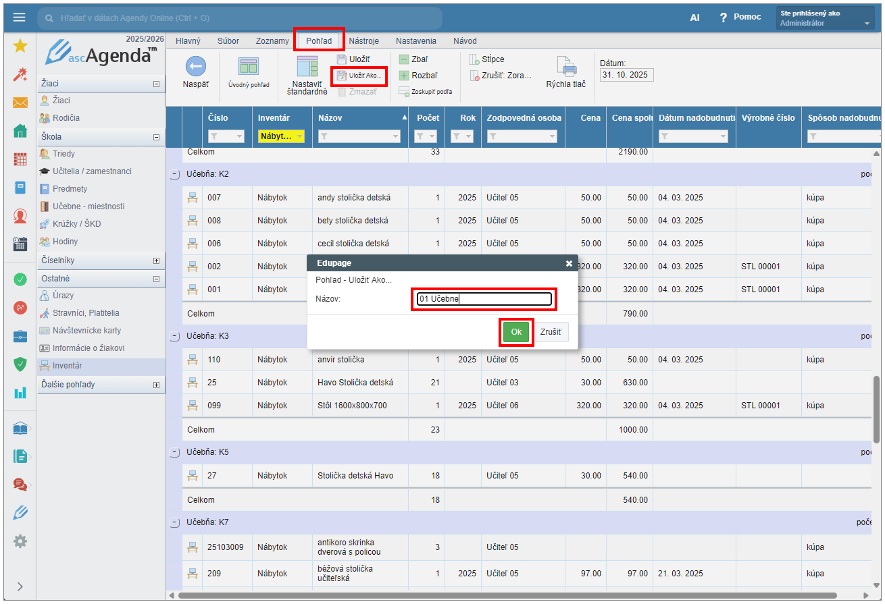The height and width of the screenshot is (604, 885).
Task: Click the Názov text input field
Action: (484, 299)
